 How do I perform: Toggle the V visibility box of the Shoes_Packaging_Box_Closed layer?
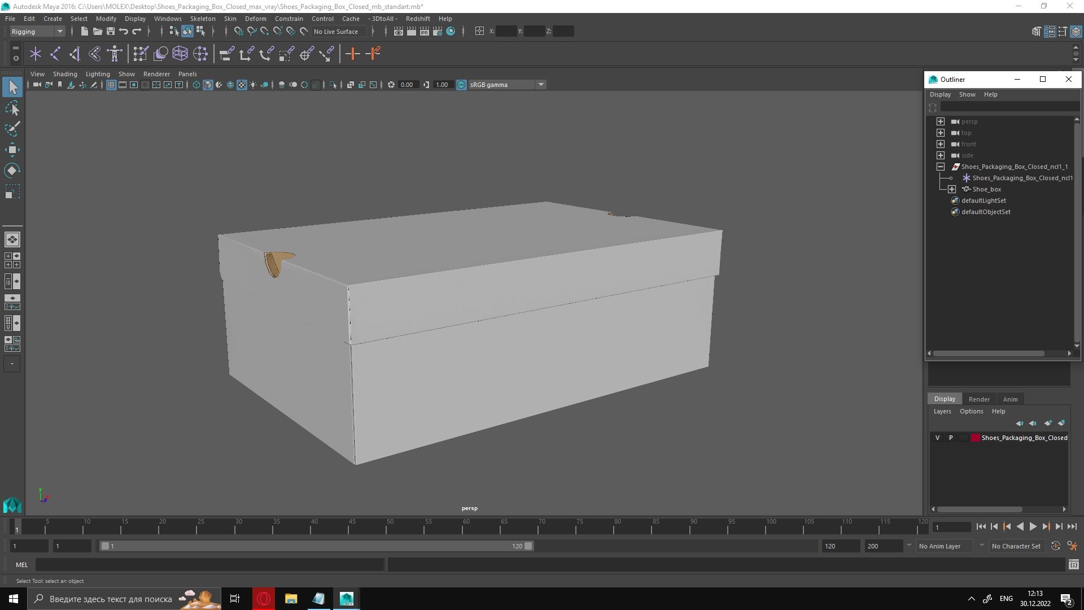click(938, 438)
